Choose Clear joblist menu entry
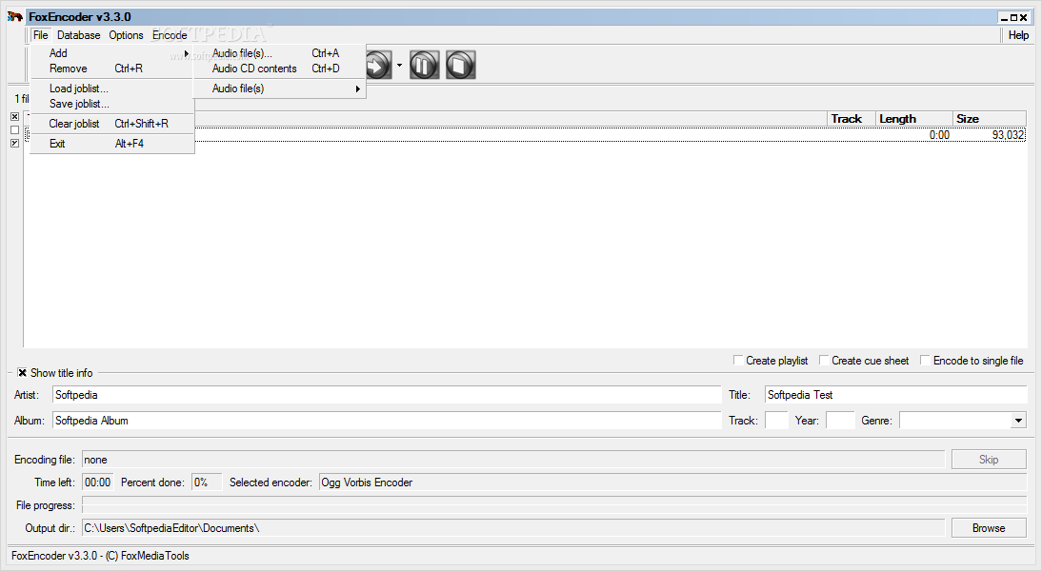Image resolution: width=1042 pixels, height=571 pixels. pyautogui.click(x=111, y=124)
